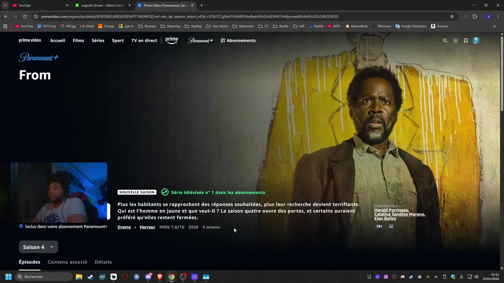The width and height of the screenshot is (504, 283).
Task: Open the watchlist bookmark icon
Action: [466, 40]
